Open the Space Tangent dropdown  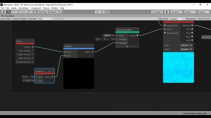[186, 49]
